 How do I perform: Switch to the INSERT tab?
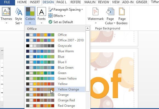[x=35, y=2]
